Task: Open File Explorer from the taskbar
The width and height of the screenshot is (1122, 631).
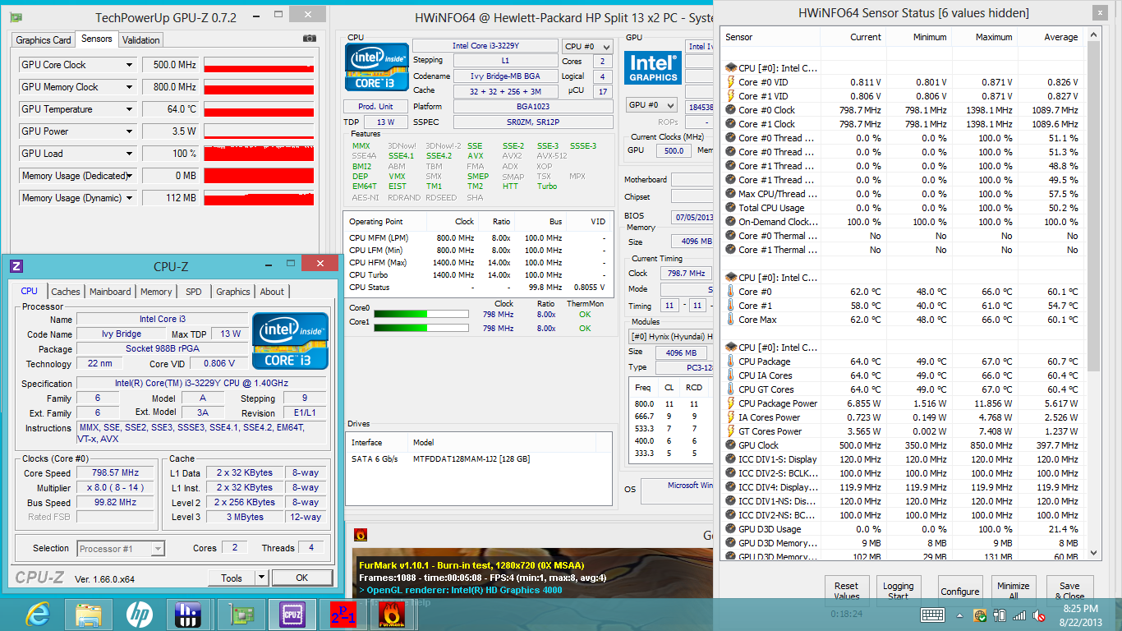Action: [x=88, y=614]
